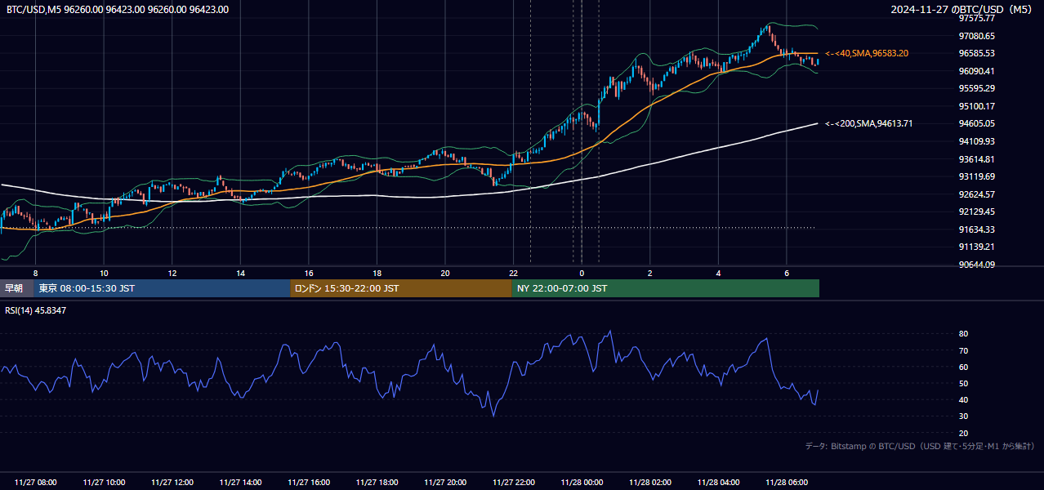The height and width of the screenshot is (490, 1044).
Task: Click the 早朝 session segment
Action: [x=17, y=288]
